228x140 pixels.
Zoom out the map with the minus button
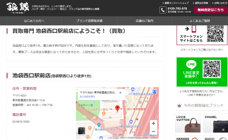pos(154,131)
